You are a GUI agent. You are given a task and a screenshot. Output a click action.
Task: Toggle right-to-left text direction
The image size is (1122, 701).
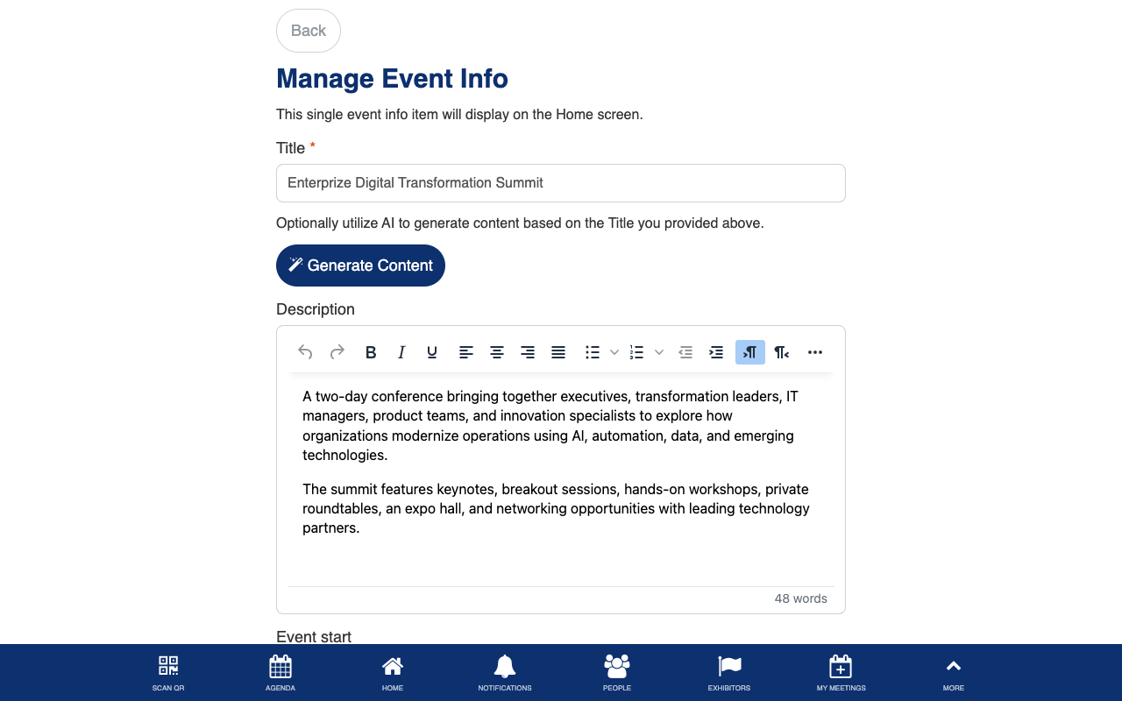pyautogui.click(x=782, y=352)
